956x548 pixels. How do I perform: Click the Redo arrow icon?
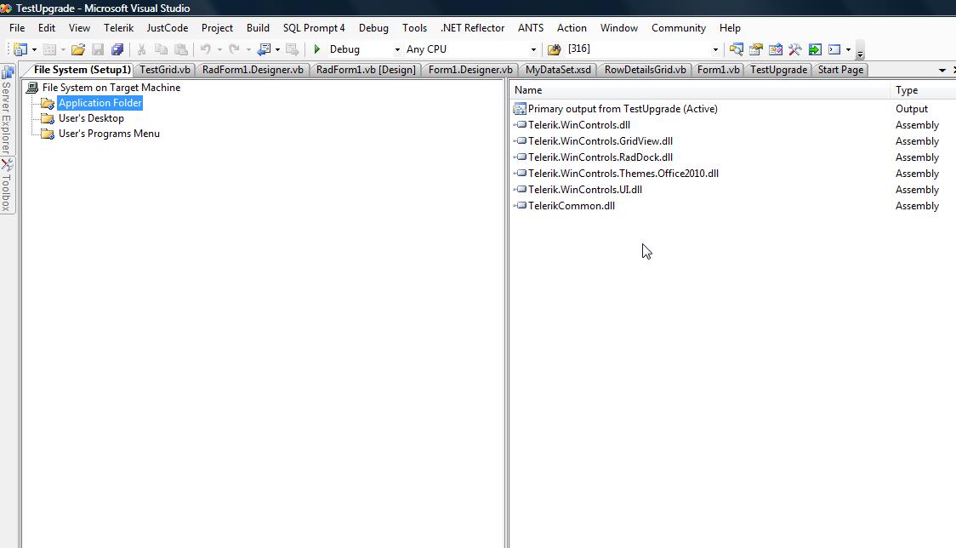point(234,49)
